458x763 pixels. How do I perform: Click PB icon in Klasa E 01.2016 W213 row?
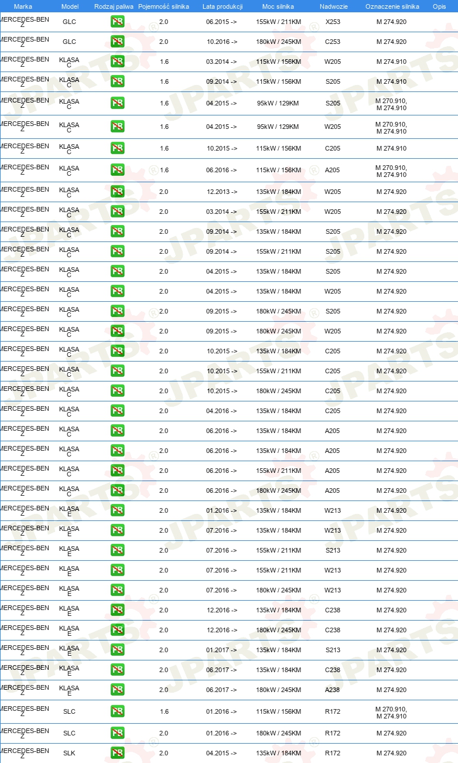pyautogui.click(x=117, y=511)
